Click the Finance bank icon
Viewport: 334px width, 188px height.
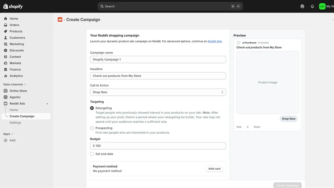(5, 69)
